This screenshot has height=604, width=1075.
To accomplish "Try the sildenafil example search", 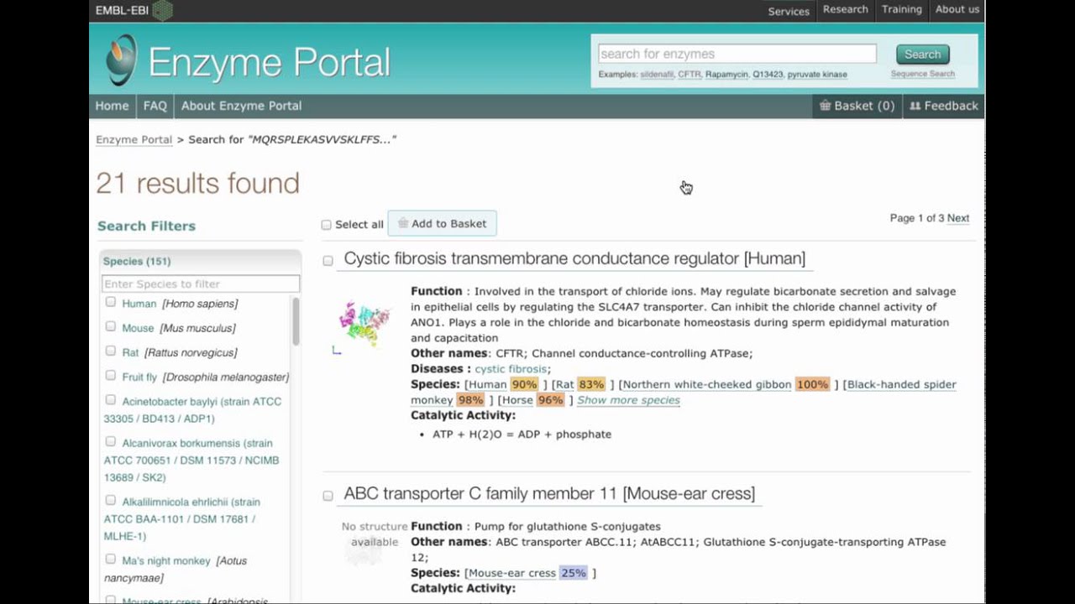I will pos(657,75).
